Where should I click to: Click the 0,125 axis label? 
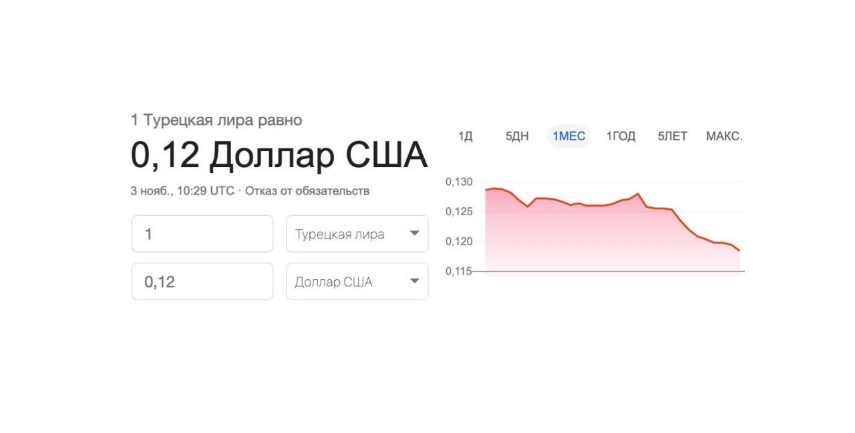(x=459, y=212)
